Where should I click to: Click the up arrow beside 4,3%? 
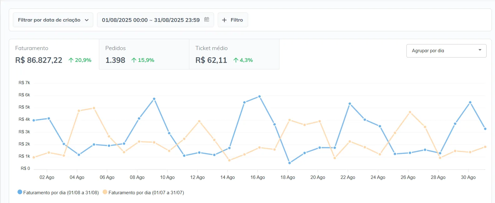pos(236,60)
